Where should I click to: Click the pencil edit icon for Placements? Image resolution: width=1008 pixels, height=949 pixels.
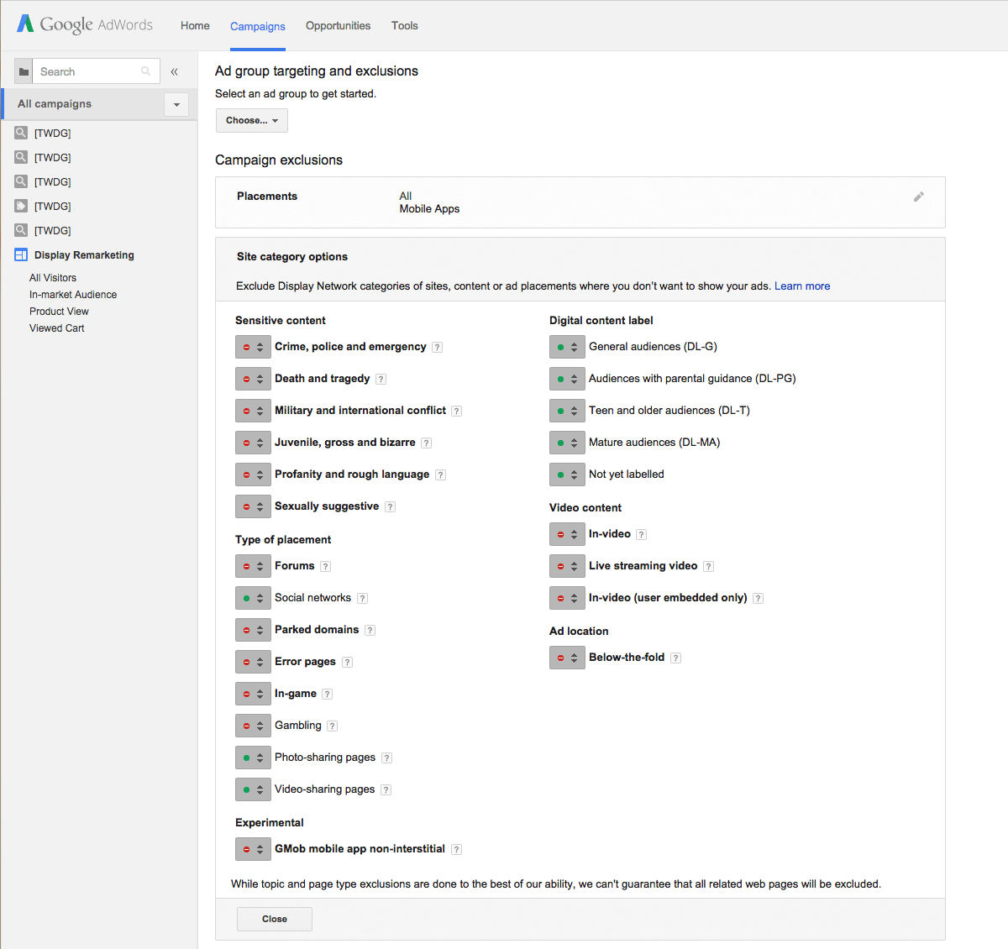tap(918, 197)
